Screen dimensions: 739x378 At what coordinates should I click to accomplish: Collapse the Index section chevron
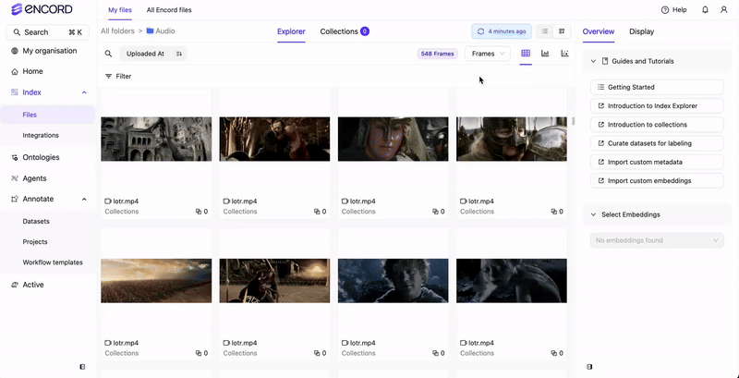(84, 92)
